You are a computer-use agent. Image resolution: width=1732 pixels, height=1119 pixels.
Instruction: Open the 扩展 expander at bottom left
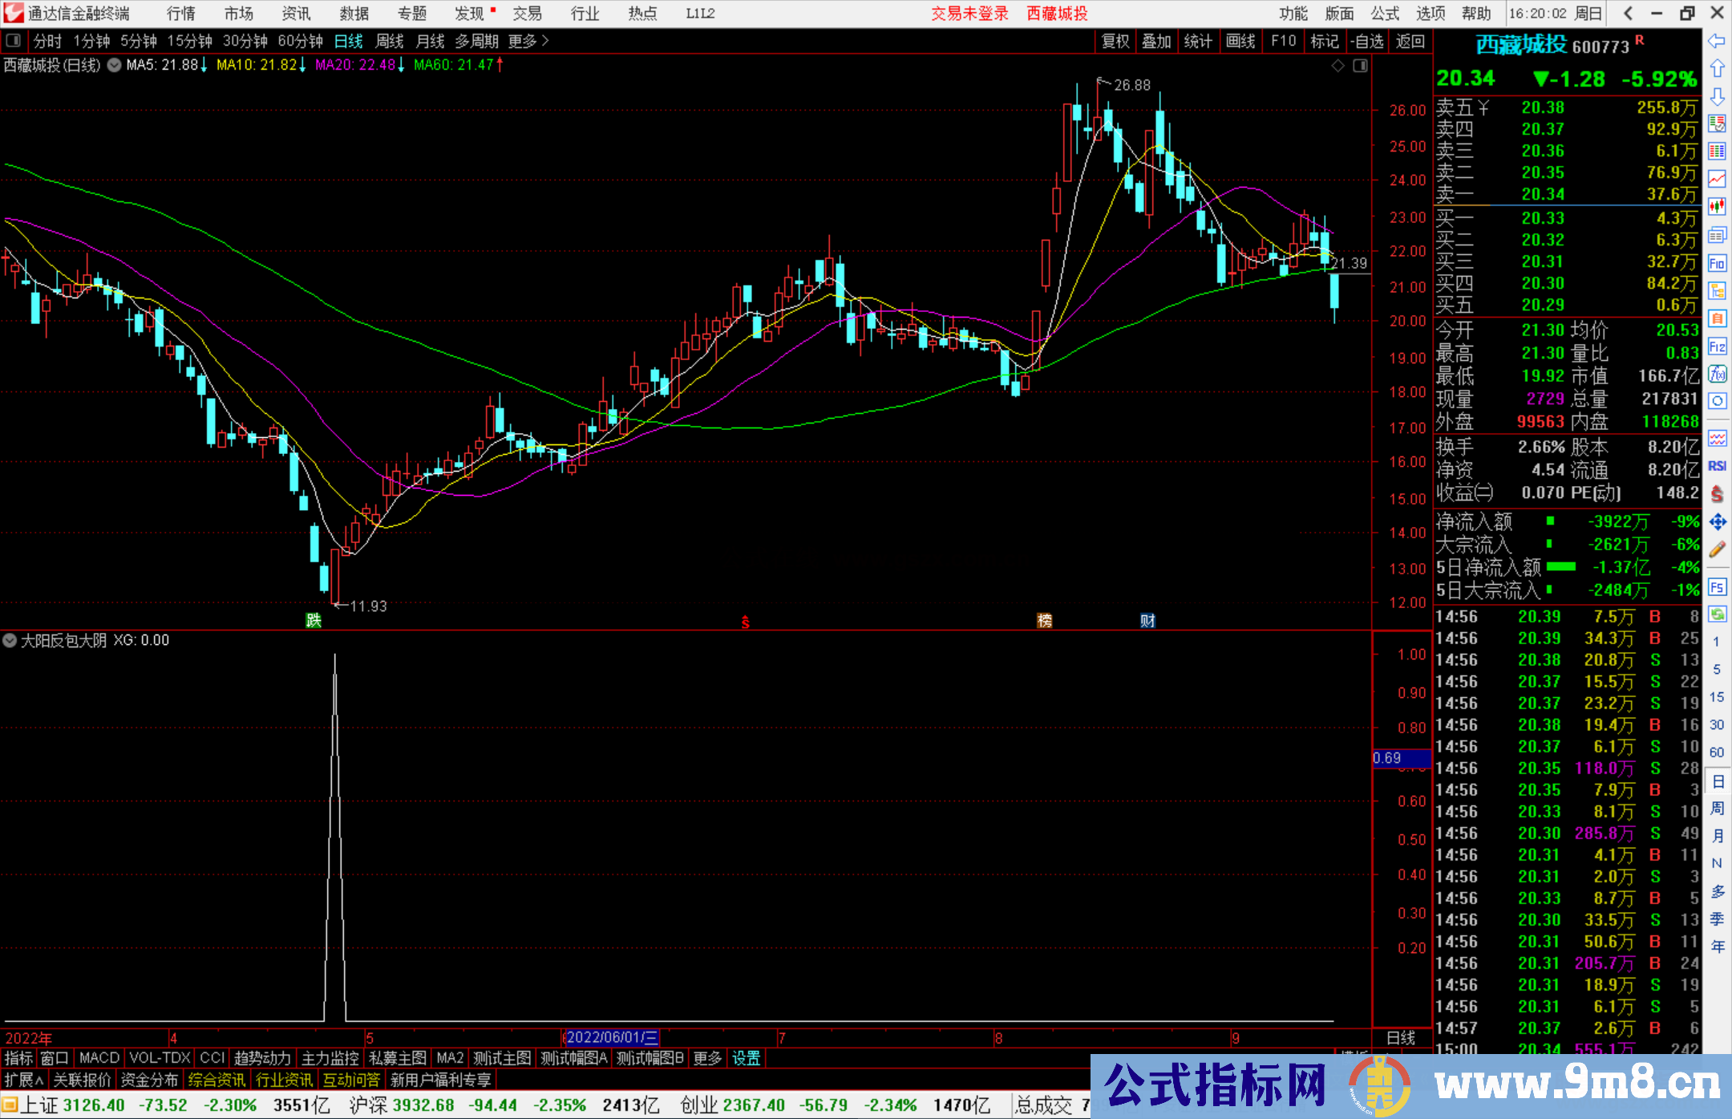point(24,1080)
